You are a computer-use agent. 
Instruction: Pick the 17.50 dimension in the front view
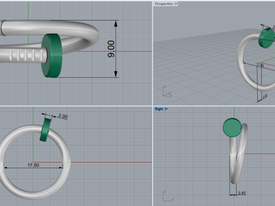(x=33, y=165)
